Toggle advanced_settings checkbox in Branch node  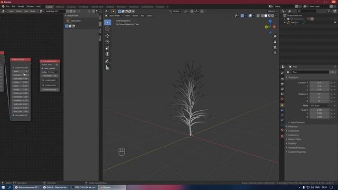tap(13, 68)
